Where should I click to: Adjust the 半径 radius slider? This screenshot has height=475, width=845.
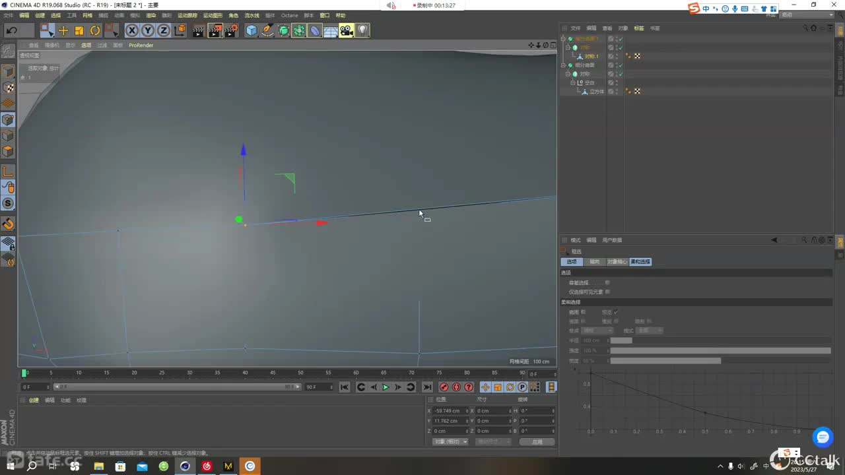point(720,340)
